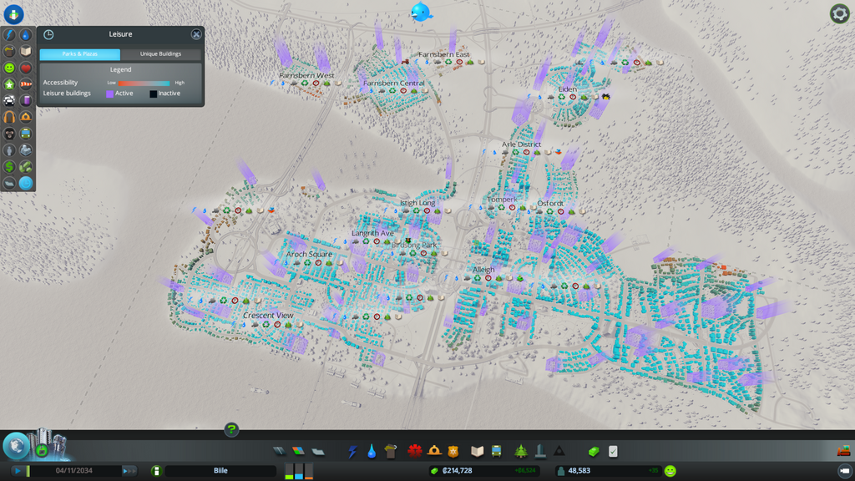
Task: Change simulation speed with fast-forward arrows
Action: [129, 471]
